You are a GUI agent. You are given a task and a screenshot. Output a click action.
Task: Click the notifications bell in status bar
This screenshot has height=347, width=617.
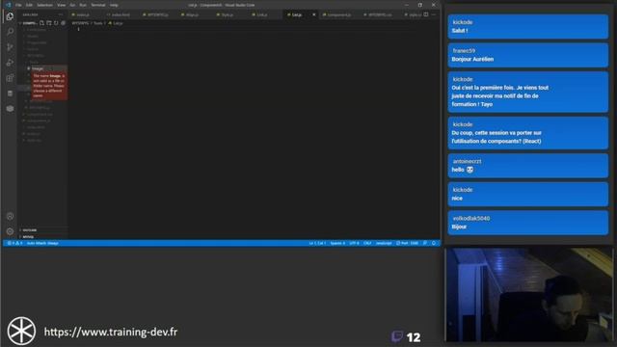click(x=434, y=243)
